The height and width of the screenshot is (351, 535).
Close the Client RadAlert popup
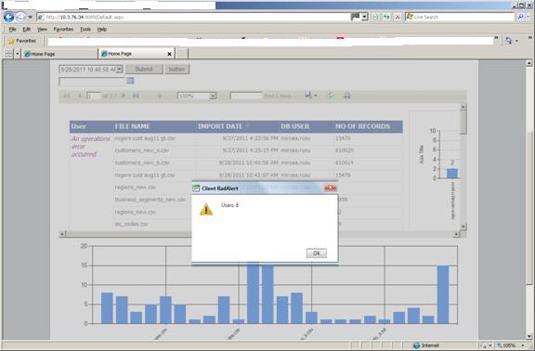click(x=330, y=188)
